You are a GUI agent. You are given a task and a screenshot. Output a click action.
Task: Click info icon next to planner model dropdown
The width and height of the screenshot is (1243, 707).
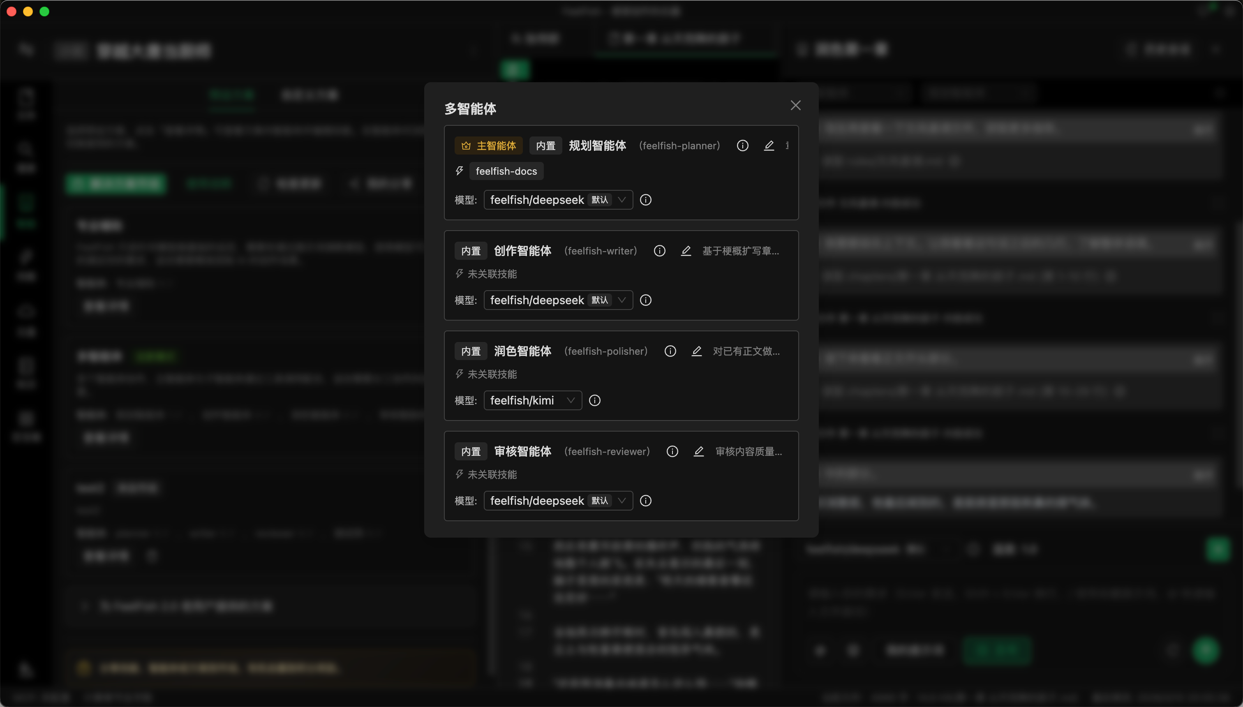click(645, 200)
